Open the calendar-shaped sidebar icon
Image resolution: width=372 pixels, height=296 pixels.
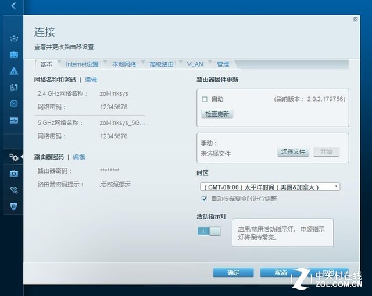point(14,55)
